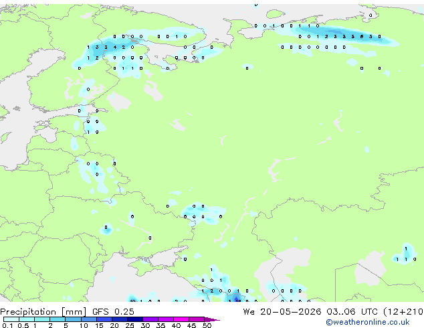Click the 'Precipitation [mm]' title text
Viewport: 424px width, 328px height.
(43, 312)
